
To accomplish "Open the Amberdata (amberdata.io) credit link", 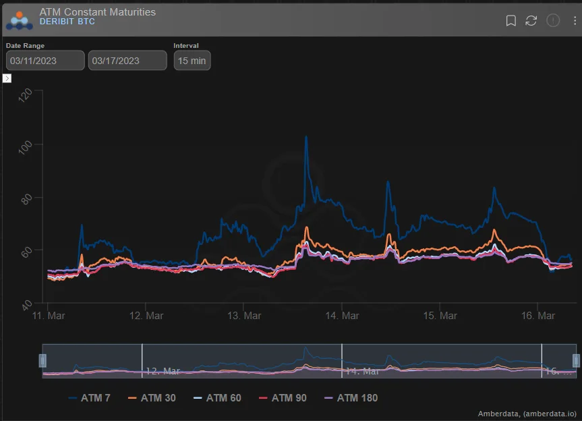I will tap(527, 414).
